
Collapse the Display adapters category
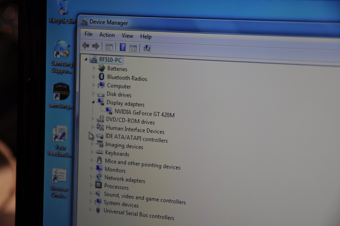point(93,102)
